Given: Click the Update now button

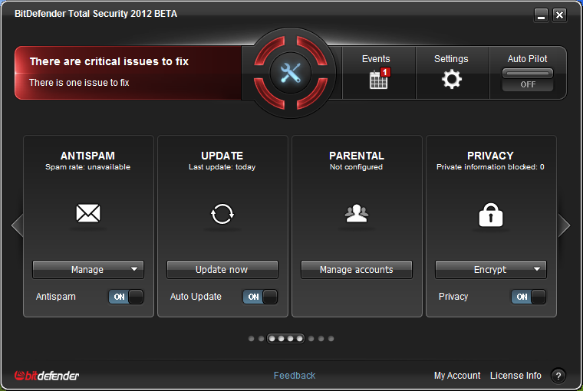Looking at the screenshot, I should pyautogui.click(x=222, y=269).
